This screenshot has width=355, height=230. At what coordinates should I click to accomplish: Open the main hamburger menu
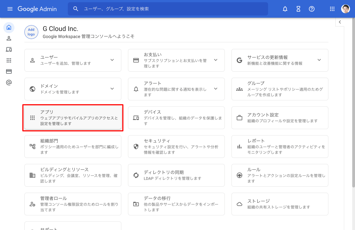(10, 9)
